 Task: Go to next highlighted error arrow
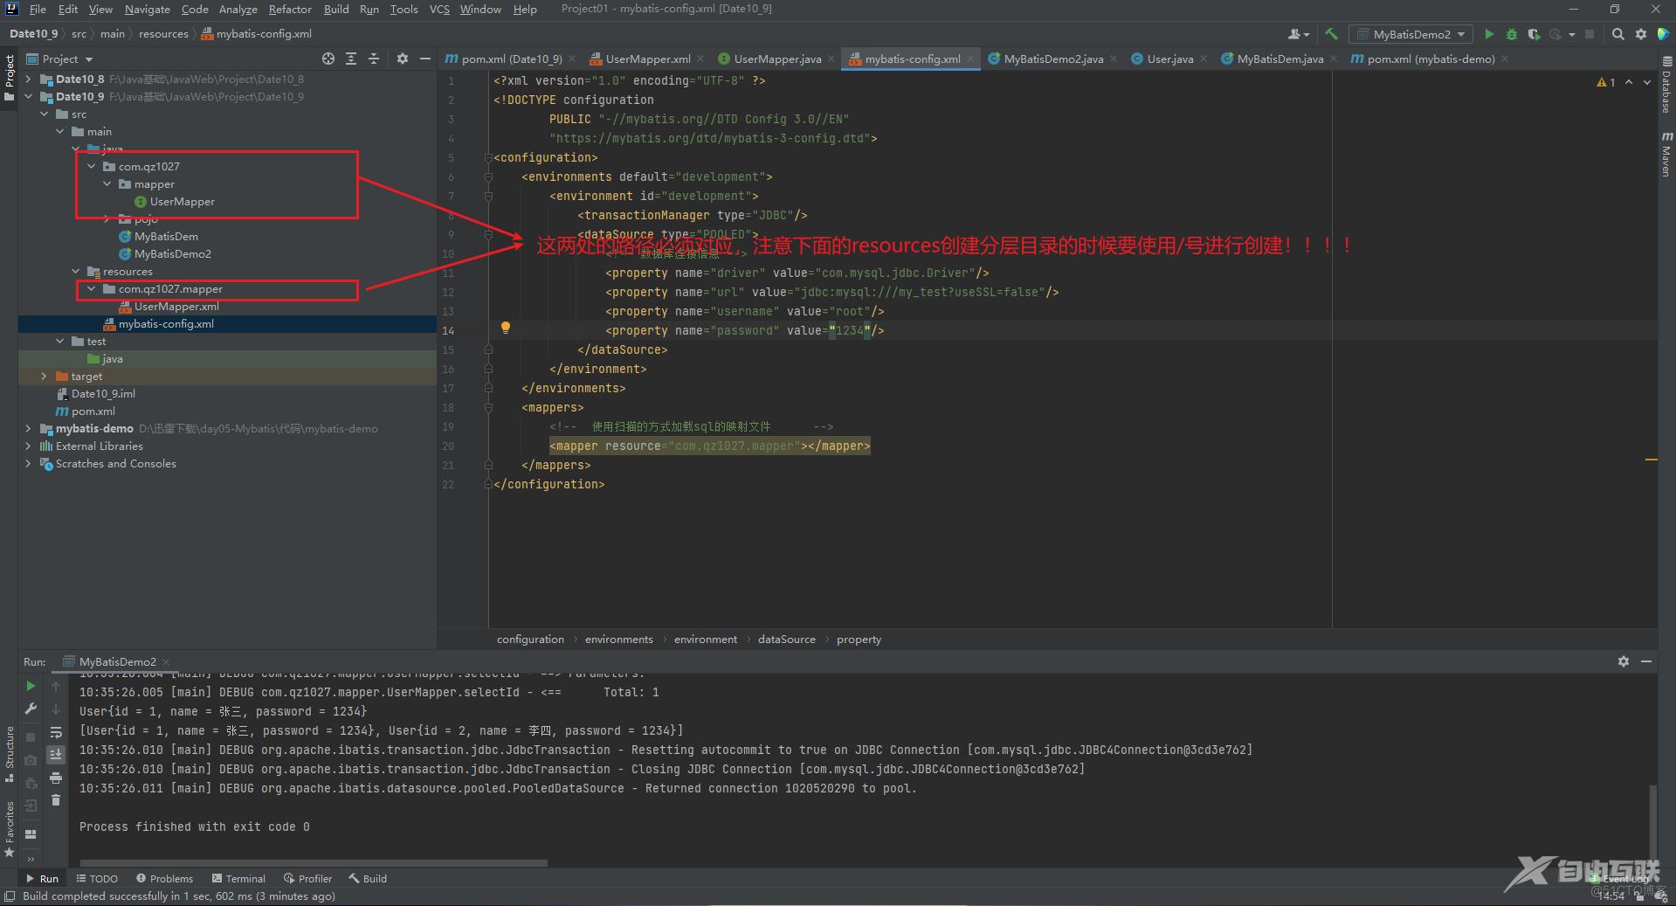click(x=1647, y=82)
